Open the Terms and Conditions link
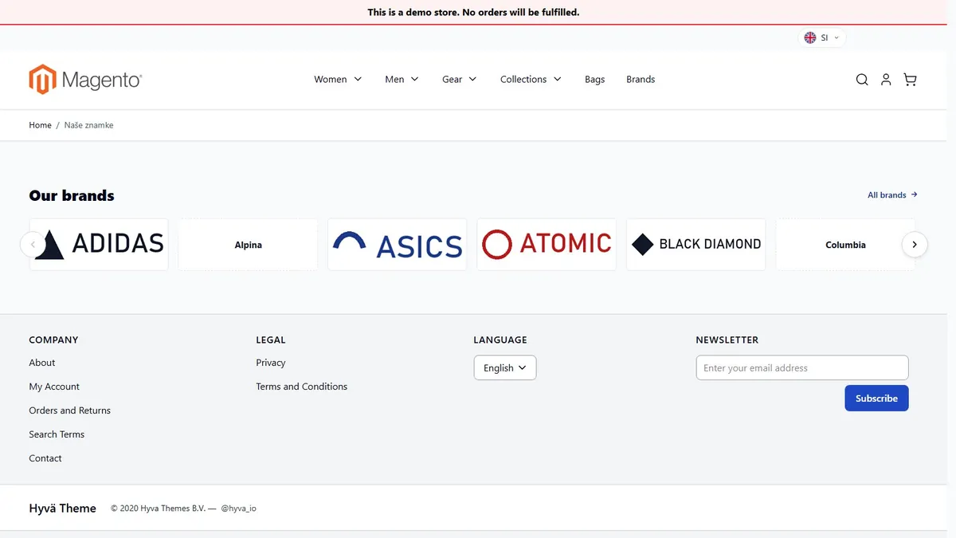956x538 pixels. 302,387
